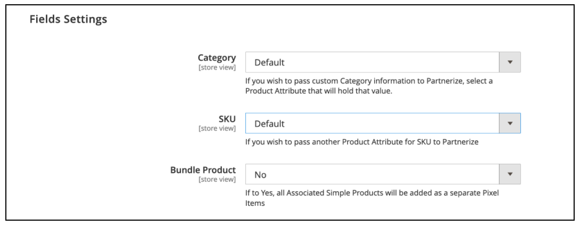Click the SKU dropdown arrow button
Image resolution: width=580 pixels, height=226 pixels.
click(510, 124)
